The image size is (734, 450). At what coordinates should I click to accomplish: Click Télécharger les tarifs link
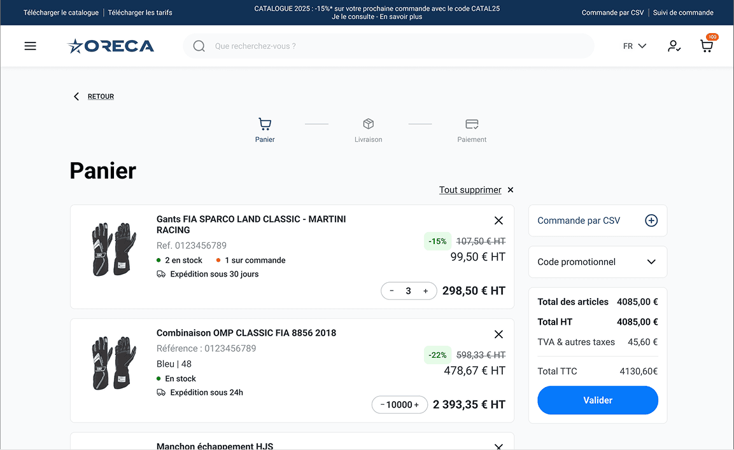[140, 13]
